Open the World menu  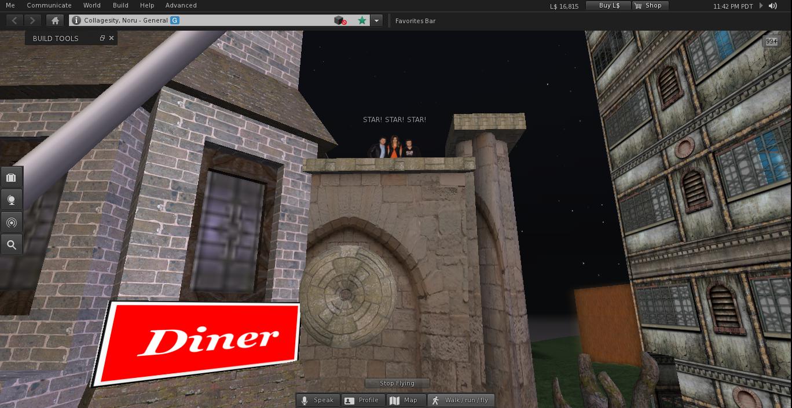(x=91, y=5)
